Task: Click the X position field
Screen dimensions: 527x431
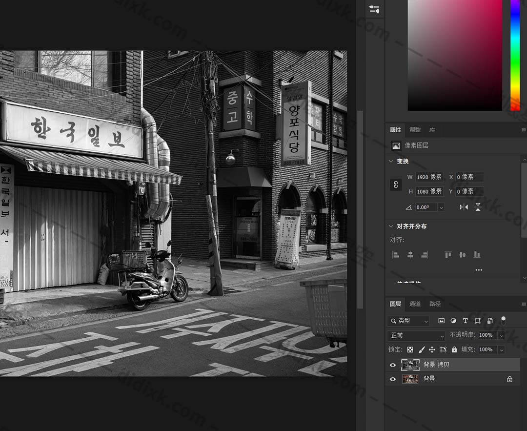Action: (x=469, y=177)
